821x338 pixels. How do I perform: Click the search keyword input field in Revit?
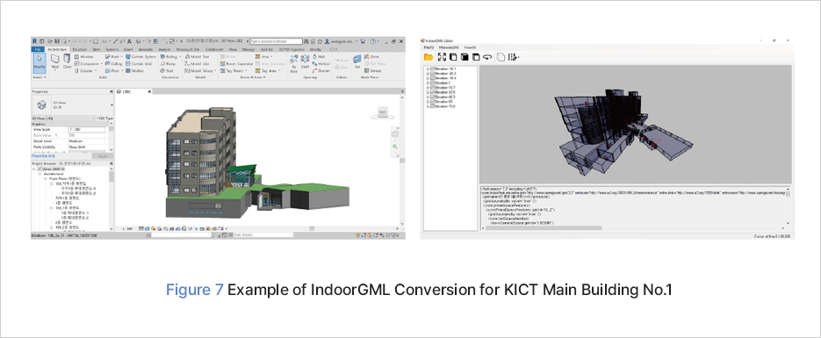(276, 41)
